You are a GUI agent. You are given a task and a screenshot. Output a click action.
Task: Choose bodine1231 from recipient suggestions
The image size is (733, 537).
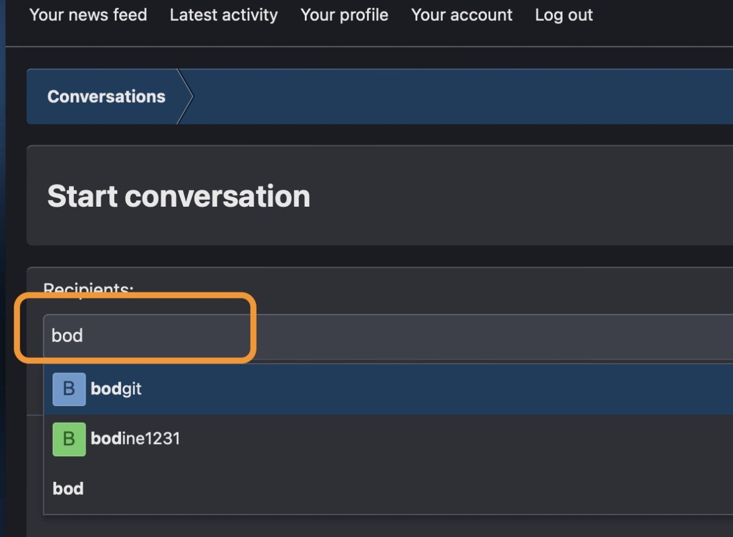[x=388, y=439]
